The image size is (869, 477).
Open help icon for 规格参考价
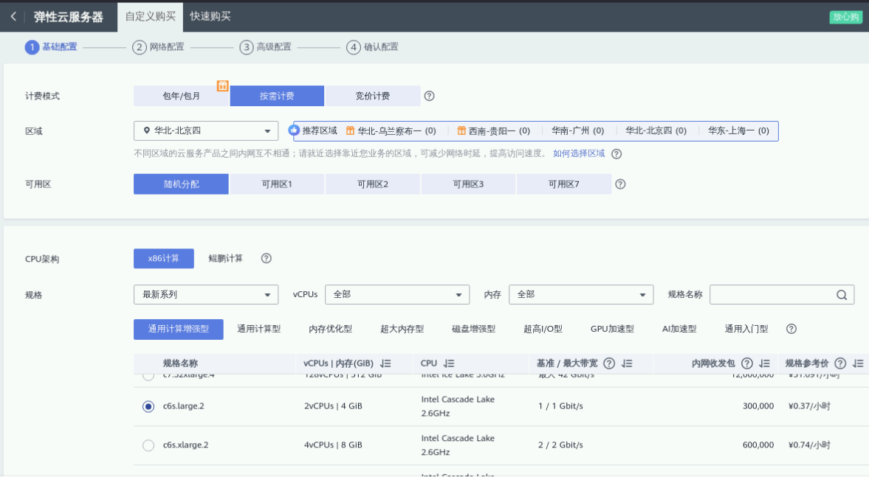(840, 363)
